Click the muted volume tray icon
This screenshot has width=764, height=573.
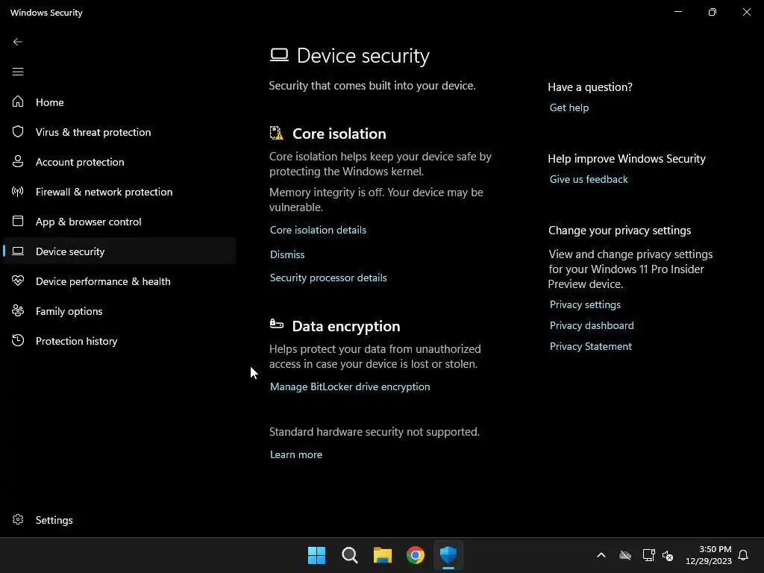tap(668, 555)
